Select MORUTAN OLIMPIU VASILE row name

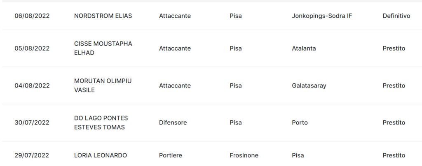103,85
